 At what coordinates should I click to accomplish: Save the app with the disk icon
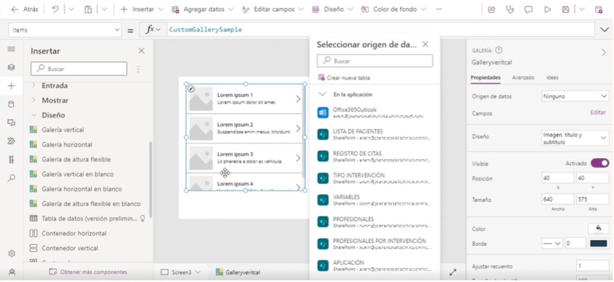[x=566, y=9]
